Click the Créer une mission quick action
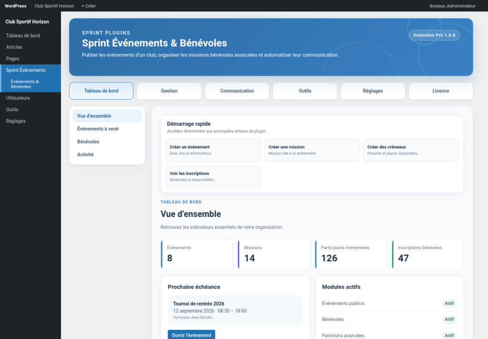 [x=312, y=150]
